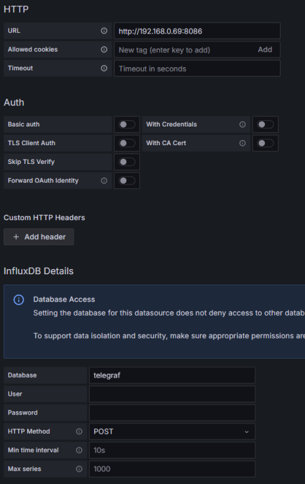This screenshot has height=484, width=305.
Task: Click the Skip TLS Verify label
Action: click(31, 162)
